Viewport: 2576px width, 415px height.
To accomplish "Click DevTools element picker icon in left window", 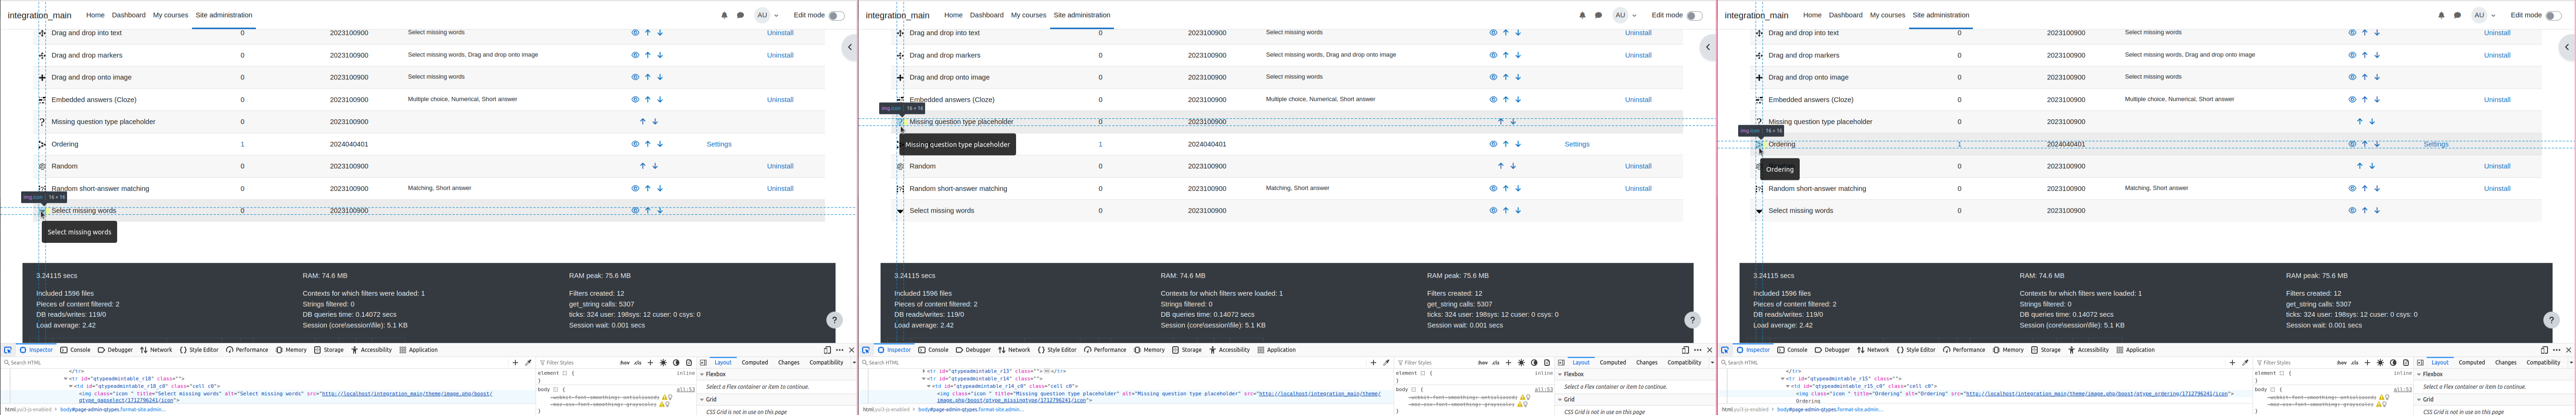I will pos(8,350).
